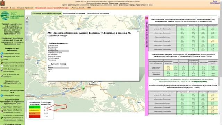Zoom out the map with minus button
The height and width of the screenshot is (125, 222).
click(x=27, y=22)
